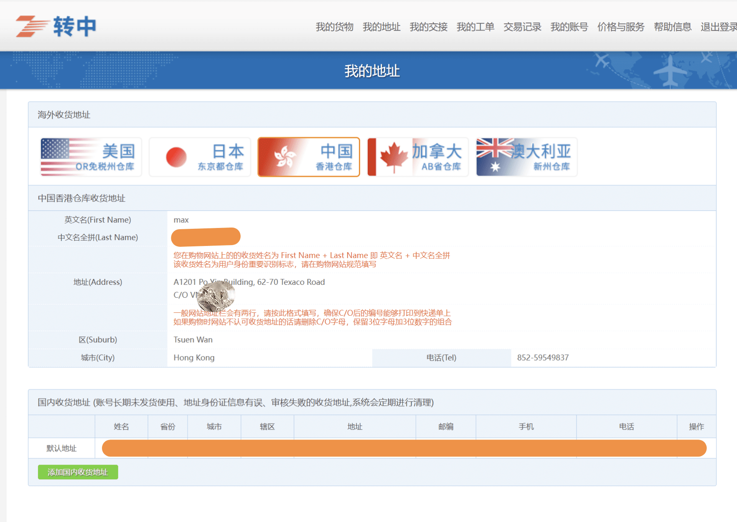Open 我的账号 account page
Screen dimensions: 737x522
click(x=569, y=27)
